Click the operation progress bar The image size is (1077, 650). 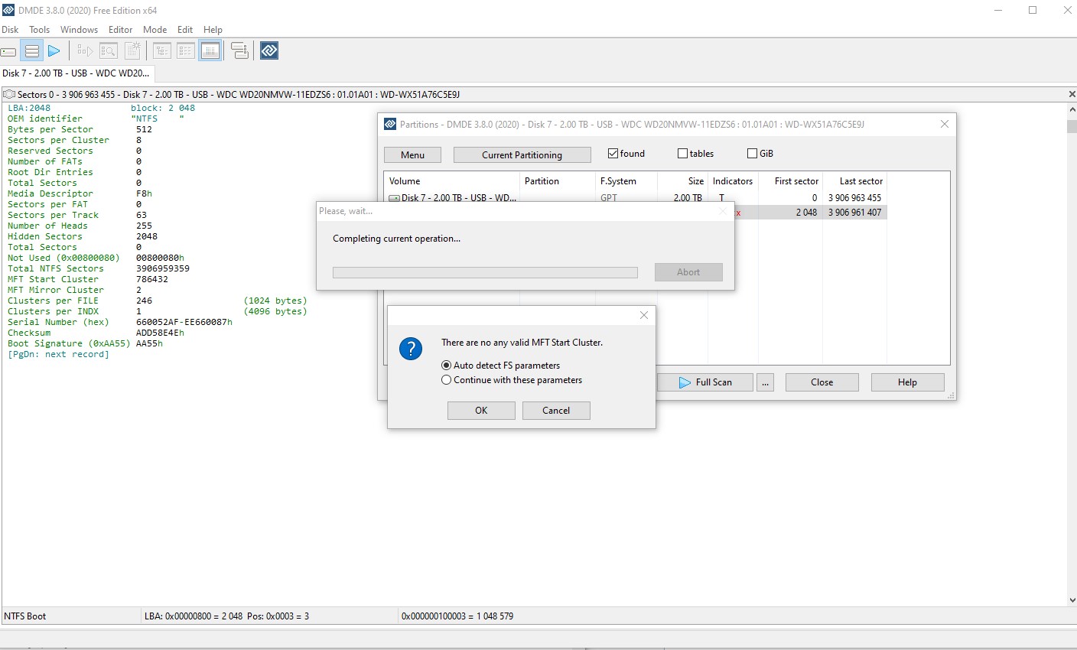(485, 272)
